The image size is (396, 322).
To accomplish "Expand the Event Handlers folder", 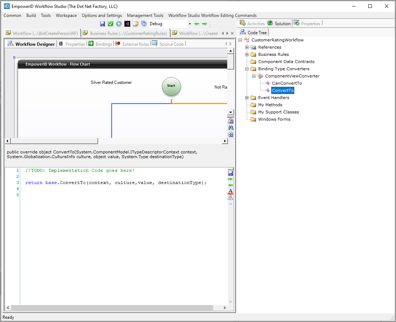I will click(247, 98).
